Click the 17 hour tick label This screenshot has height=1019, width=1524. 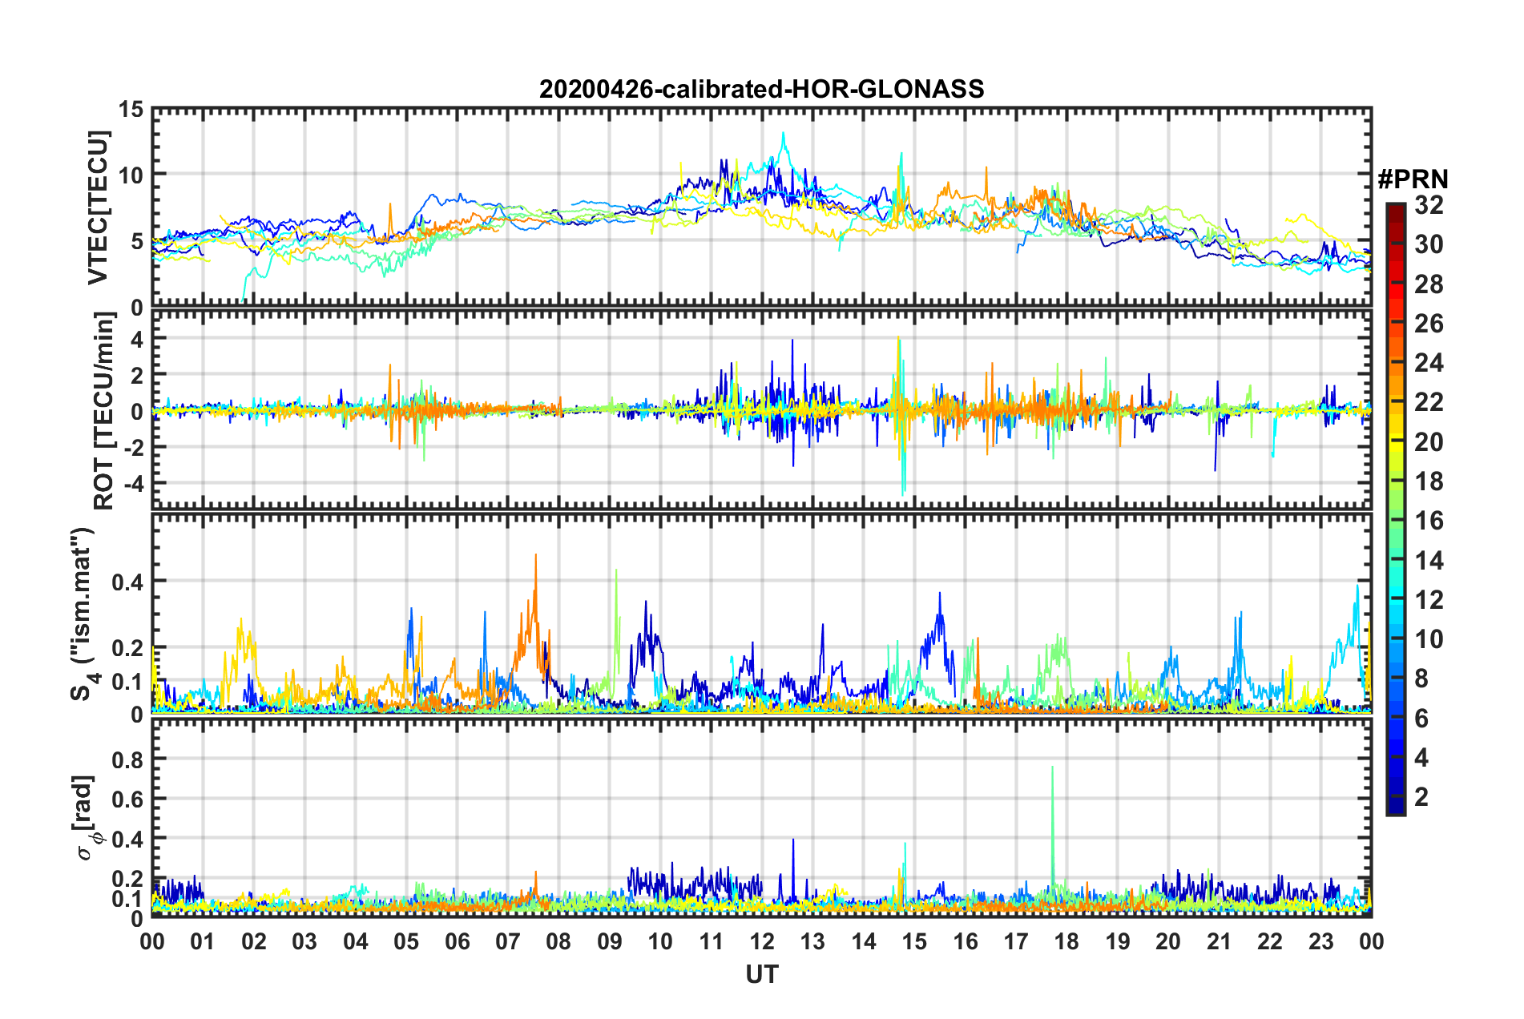(1016, 942)
